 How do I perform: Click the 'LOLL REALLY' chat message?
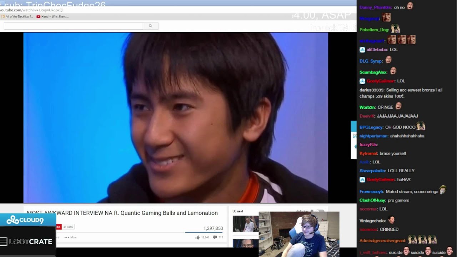click(401, 171)
